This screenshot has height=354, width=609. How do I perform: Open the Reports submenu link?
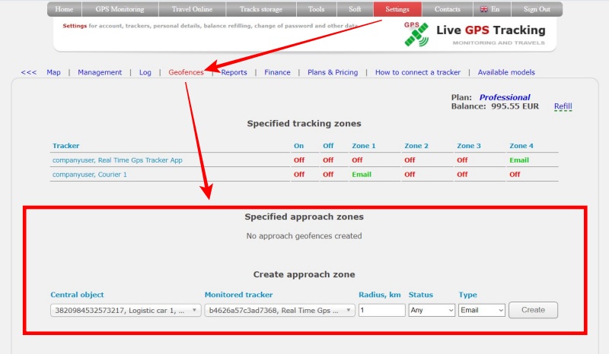(x=234, y=72)
